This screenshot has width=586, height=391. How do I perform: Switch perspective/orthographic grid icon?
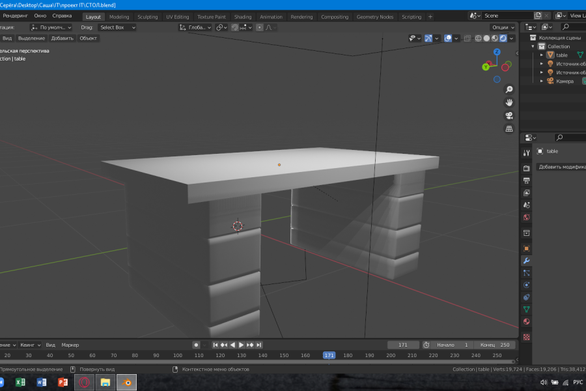tap(509, 129)
